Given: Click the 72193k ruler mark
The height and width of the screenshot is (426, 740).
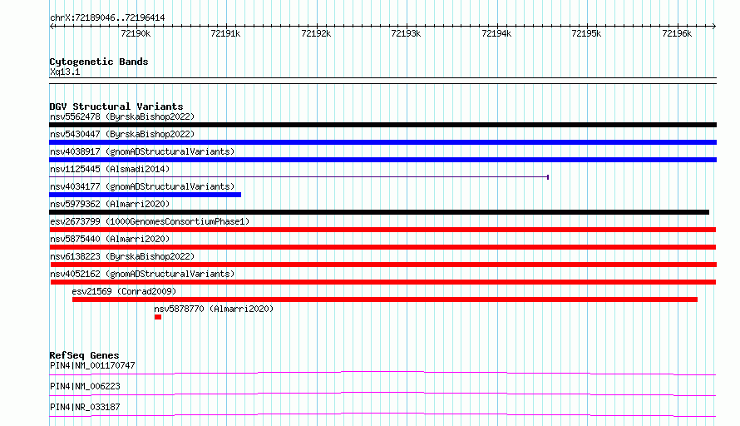Looking at the screenshot, I should [406, 33].
